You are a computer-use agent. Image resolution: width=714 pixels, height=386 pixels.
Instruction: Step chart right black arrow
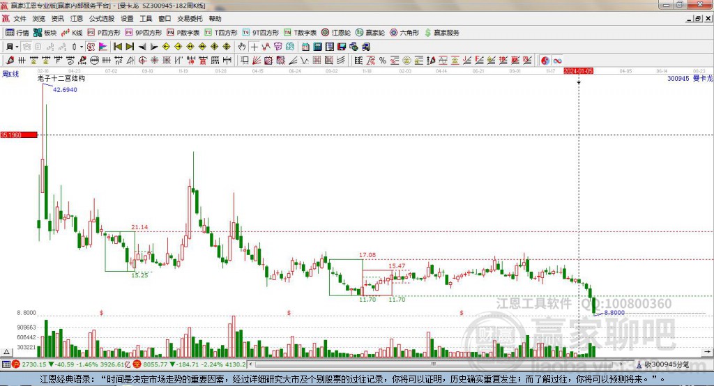(154, 47)
